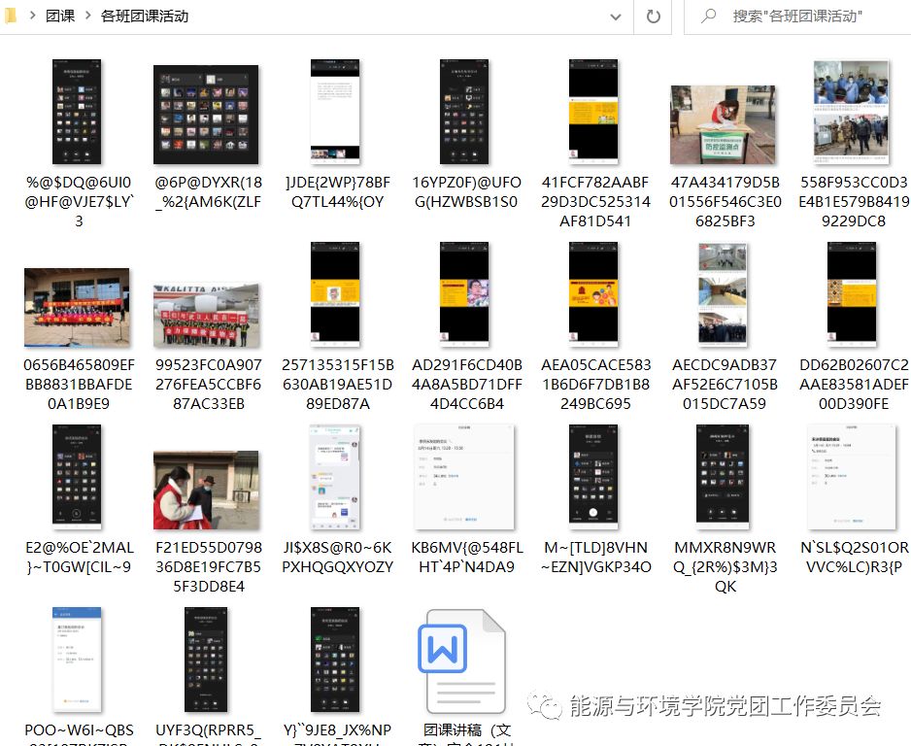Expand the address bar history dropdown
The width and height of the screenshot is (911, 746).
pos(616,17)
